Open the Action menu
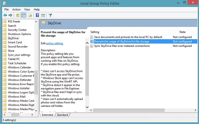The width and height of the screenshot is (199, 124). pos(16,10)
